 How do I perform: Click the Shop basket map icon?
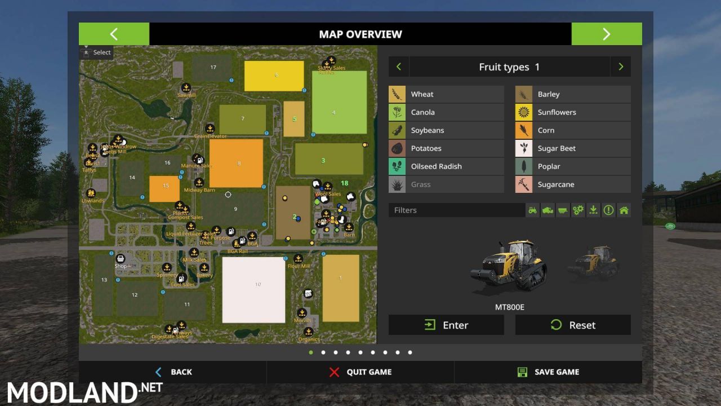120,259
